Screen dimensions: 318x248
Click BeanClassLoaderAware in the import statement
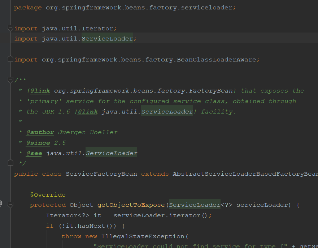click(x=217, y=60)
